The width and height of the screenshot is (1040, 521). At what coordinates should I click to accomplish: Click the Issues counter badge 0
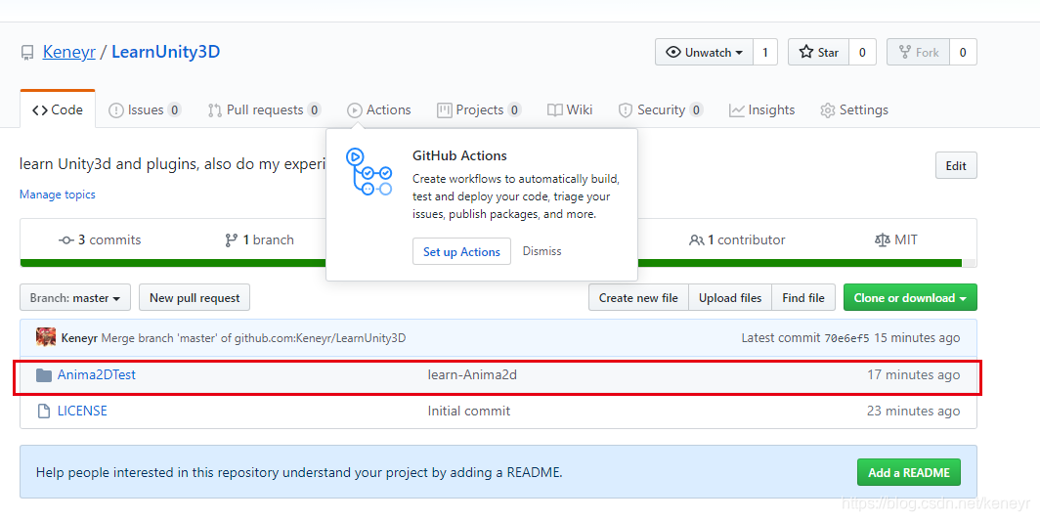(174, 110)
